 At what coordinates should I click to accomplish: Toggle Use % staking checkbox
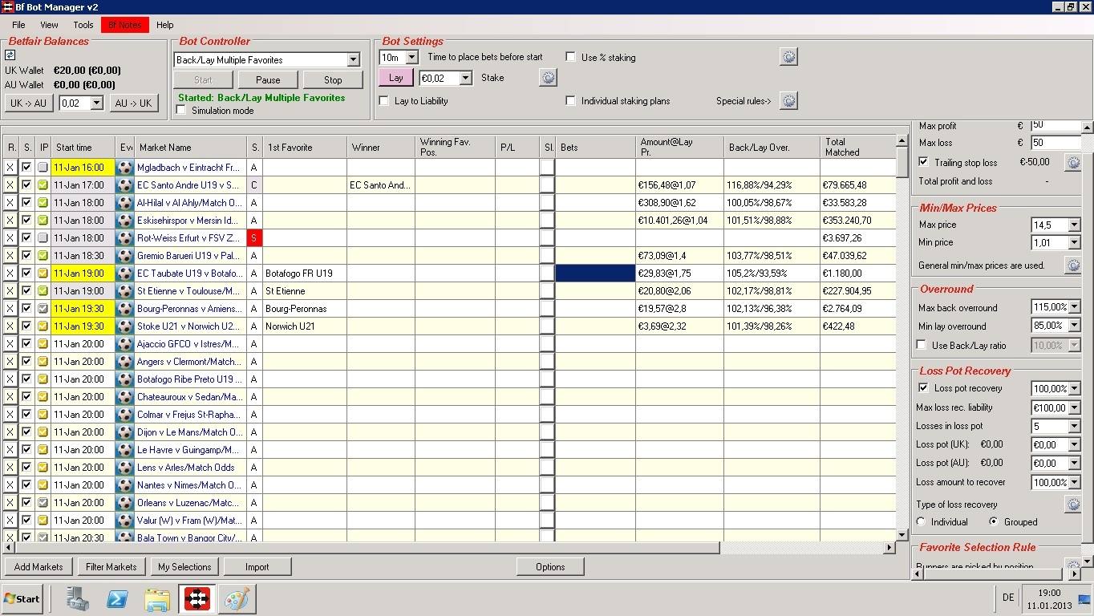coord(571,57)
